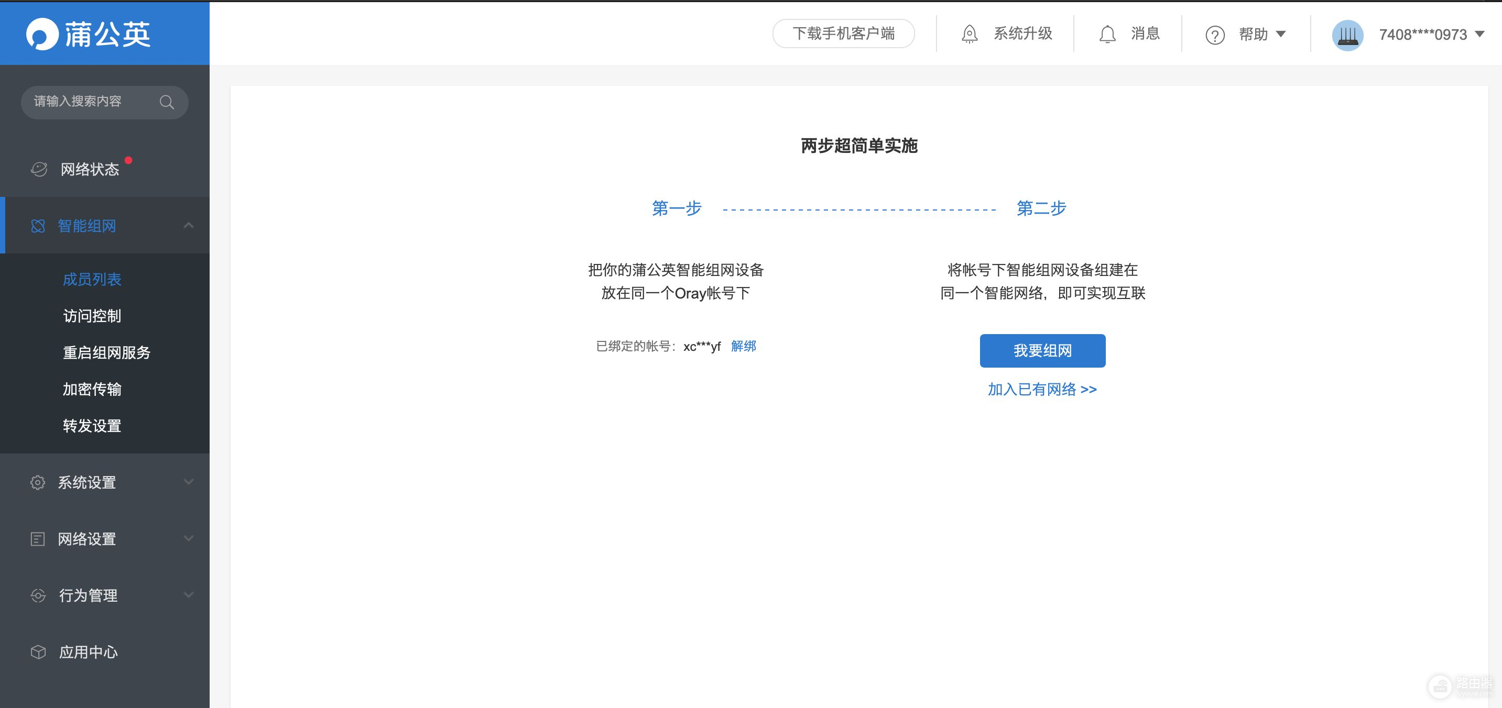This screenshot has height=708, width=1502.
Task: Click the 系统设置 gear icon
Action: pyautogui.click(x=37, y=482)
